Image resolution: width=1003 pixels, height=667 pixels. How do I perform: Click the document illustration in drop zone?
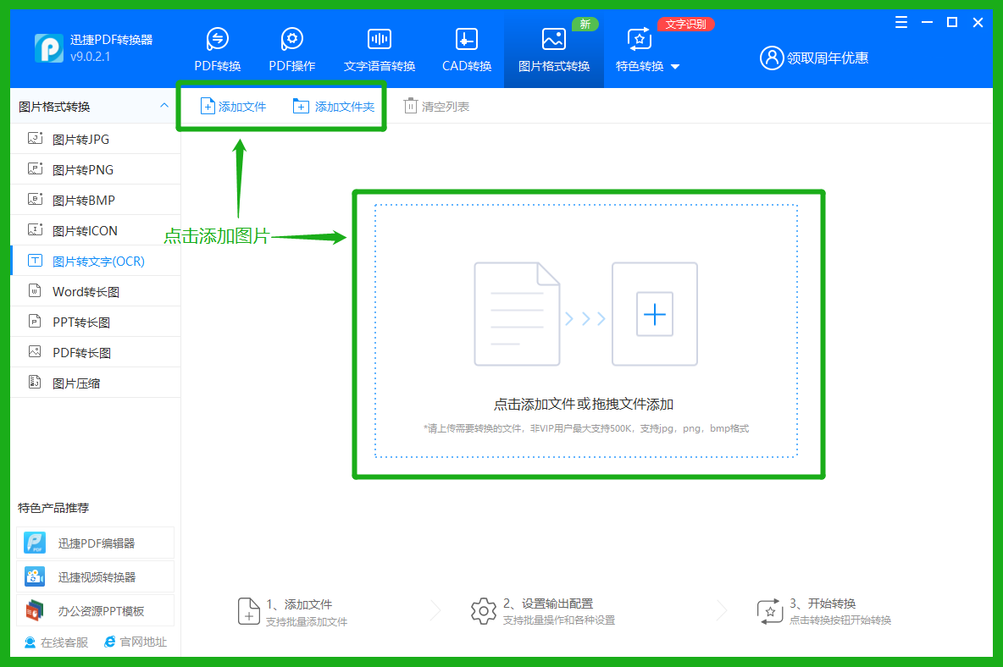coord(517,314)
